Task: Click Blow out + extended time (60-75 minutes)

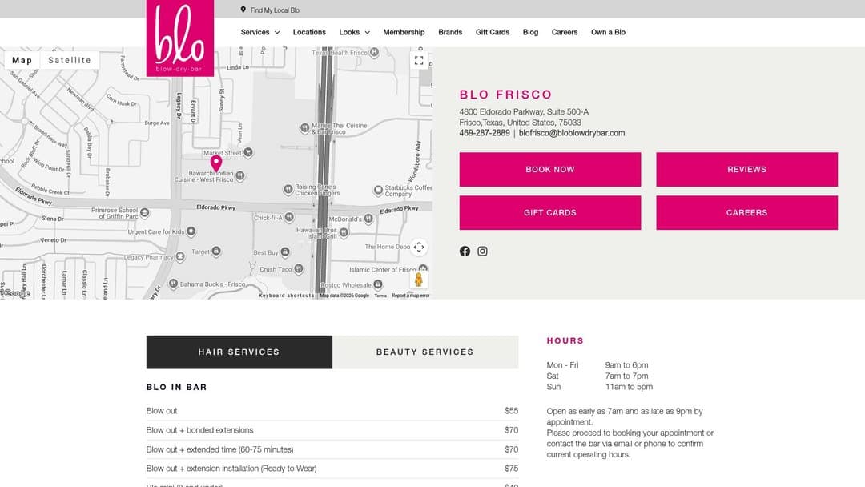Action: (332, 449)
